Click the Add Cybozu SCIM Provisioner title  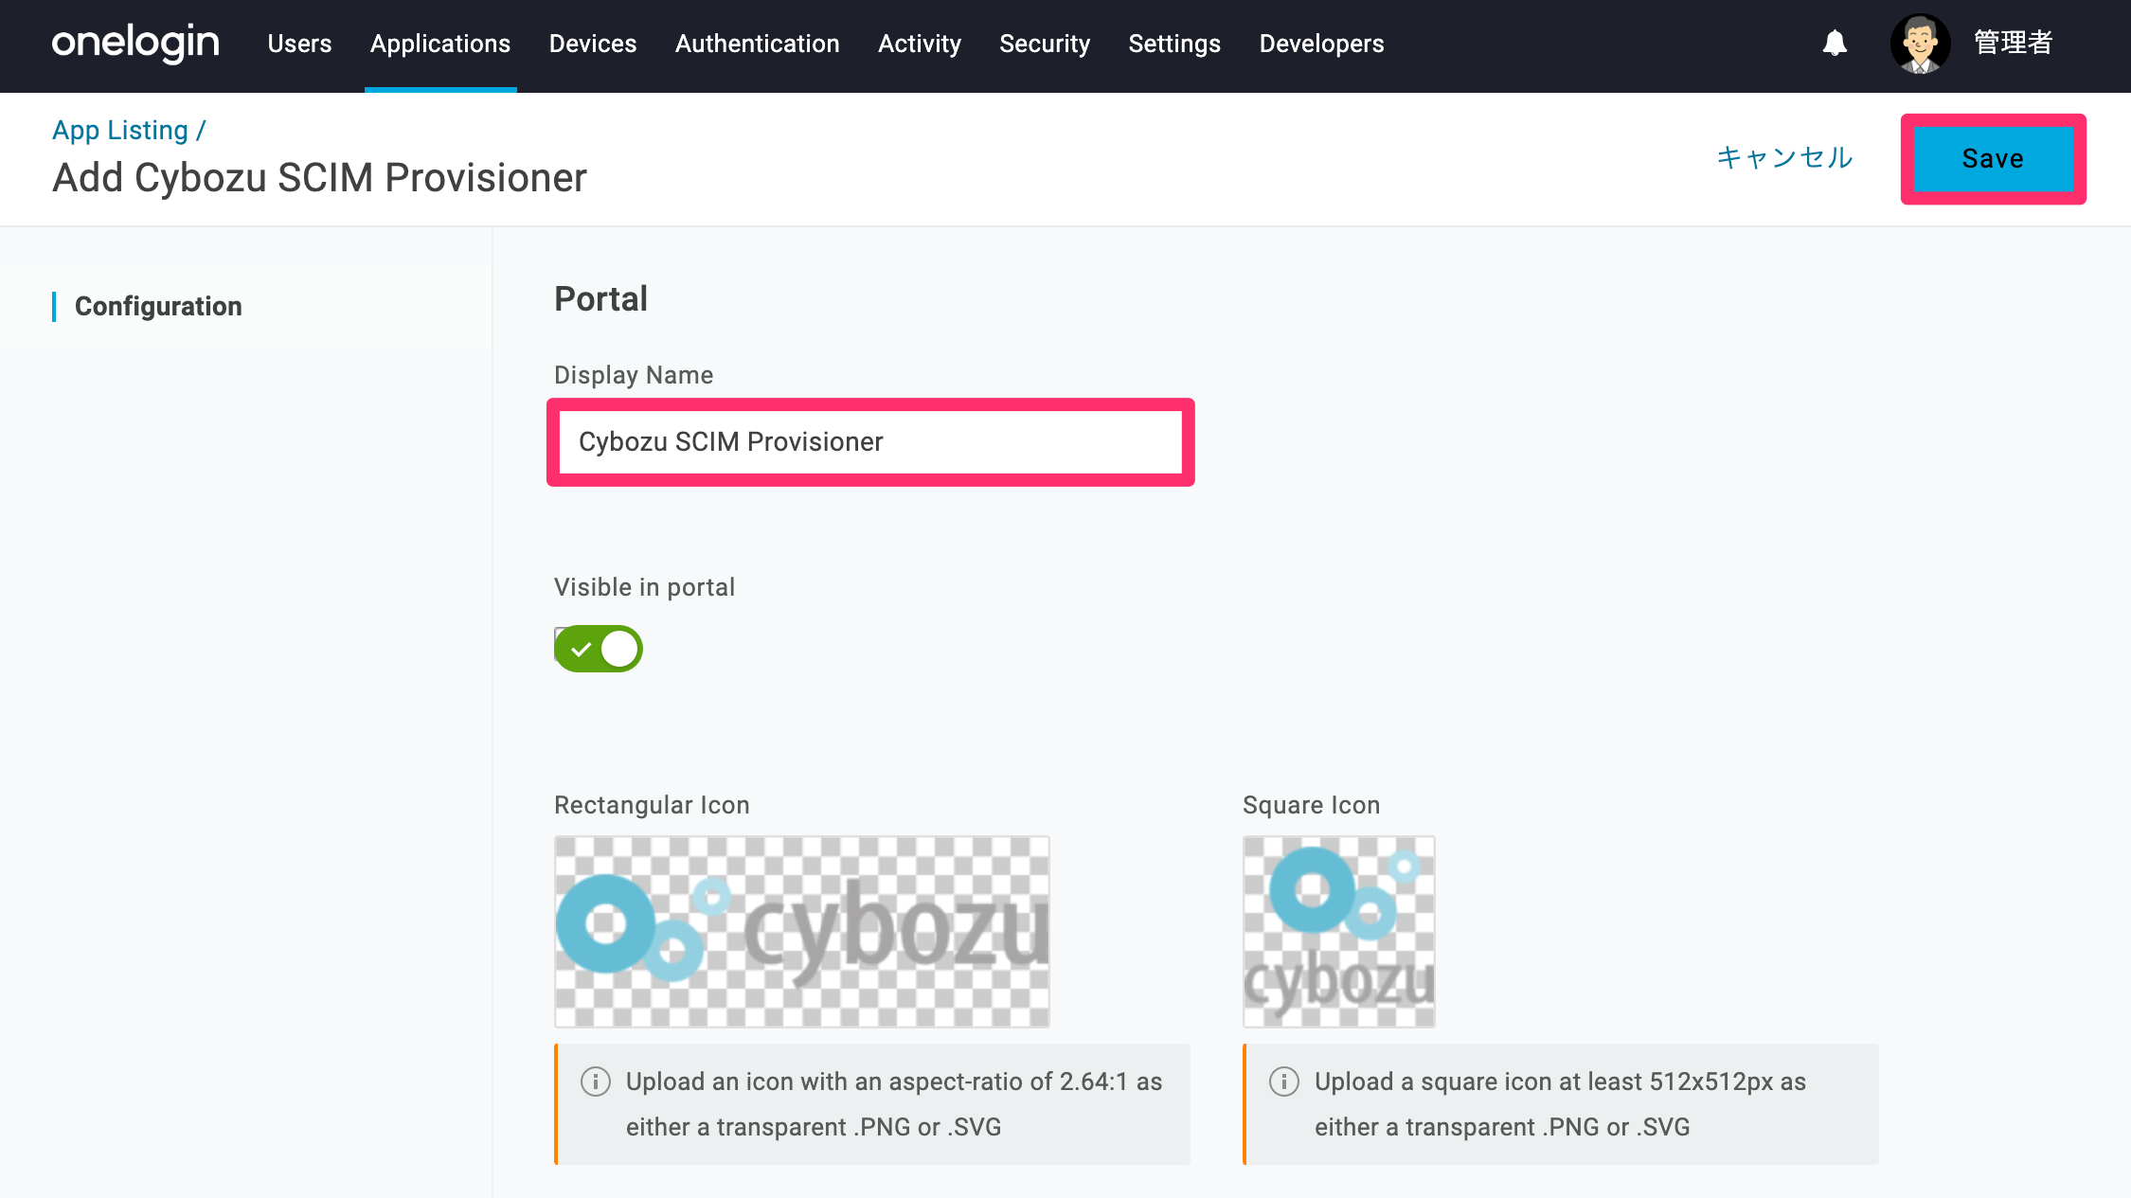(x=319, y=178)
